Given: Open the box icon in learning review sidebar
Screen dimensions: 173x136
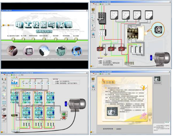Looking at the screenshot, I should click(93, 79).
